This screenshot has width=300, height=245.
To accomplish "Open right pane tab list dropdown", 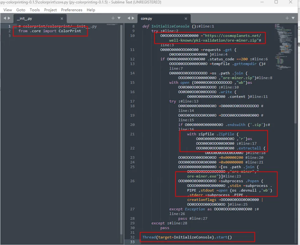I will pos(293,18).
